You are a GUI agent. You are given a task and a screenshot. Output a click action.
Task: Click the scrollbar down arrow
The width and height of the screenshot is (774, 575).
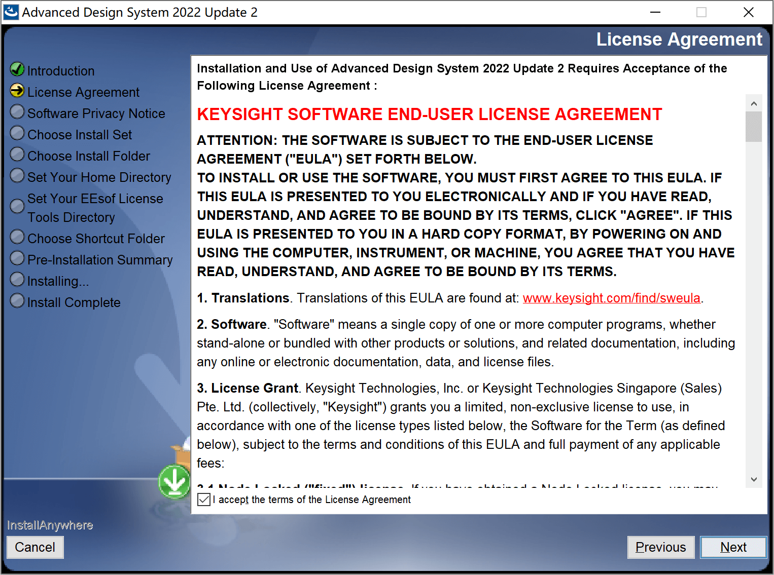tap(754, 479)
